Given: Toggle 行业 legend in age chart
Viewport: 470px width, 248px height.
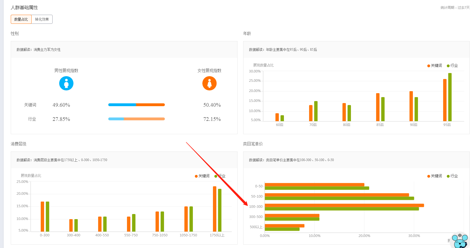Looking at the screenshot, I should pyautogui.click(x=452, y=66).
